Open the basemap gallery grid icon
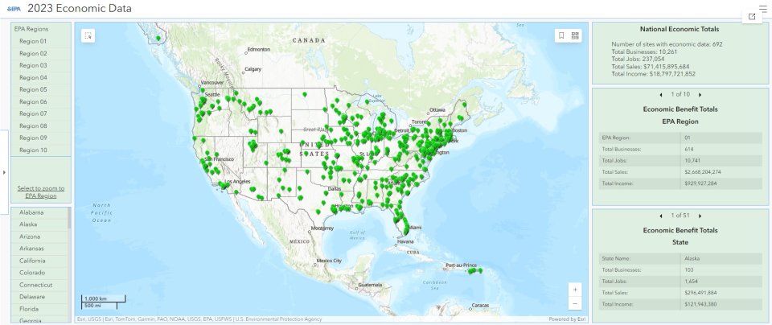Screen dimensions: 772x325 click(x=575, y=35)
